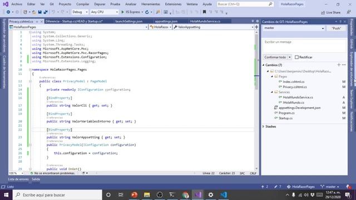The height and width of the screenshot is (200, 356).
Task: Close the Privacy.cshtml.cs tab
Action: click(x=42, y=22)
